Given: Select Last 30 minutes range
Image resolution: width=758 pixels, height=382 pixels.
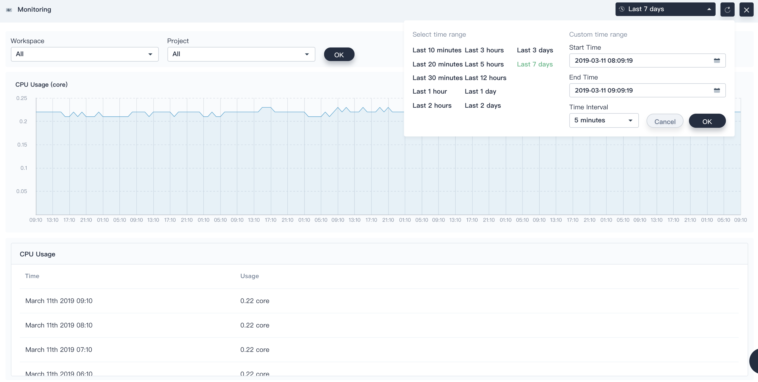Looking at the screenshot, I should (x=437, y=78).
